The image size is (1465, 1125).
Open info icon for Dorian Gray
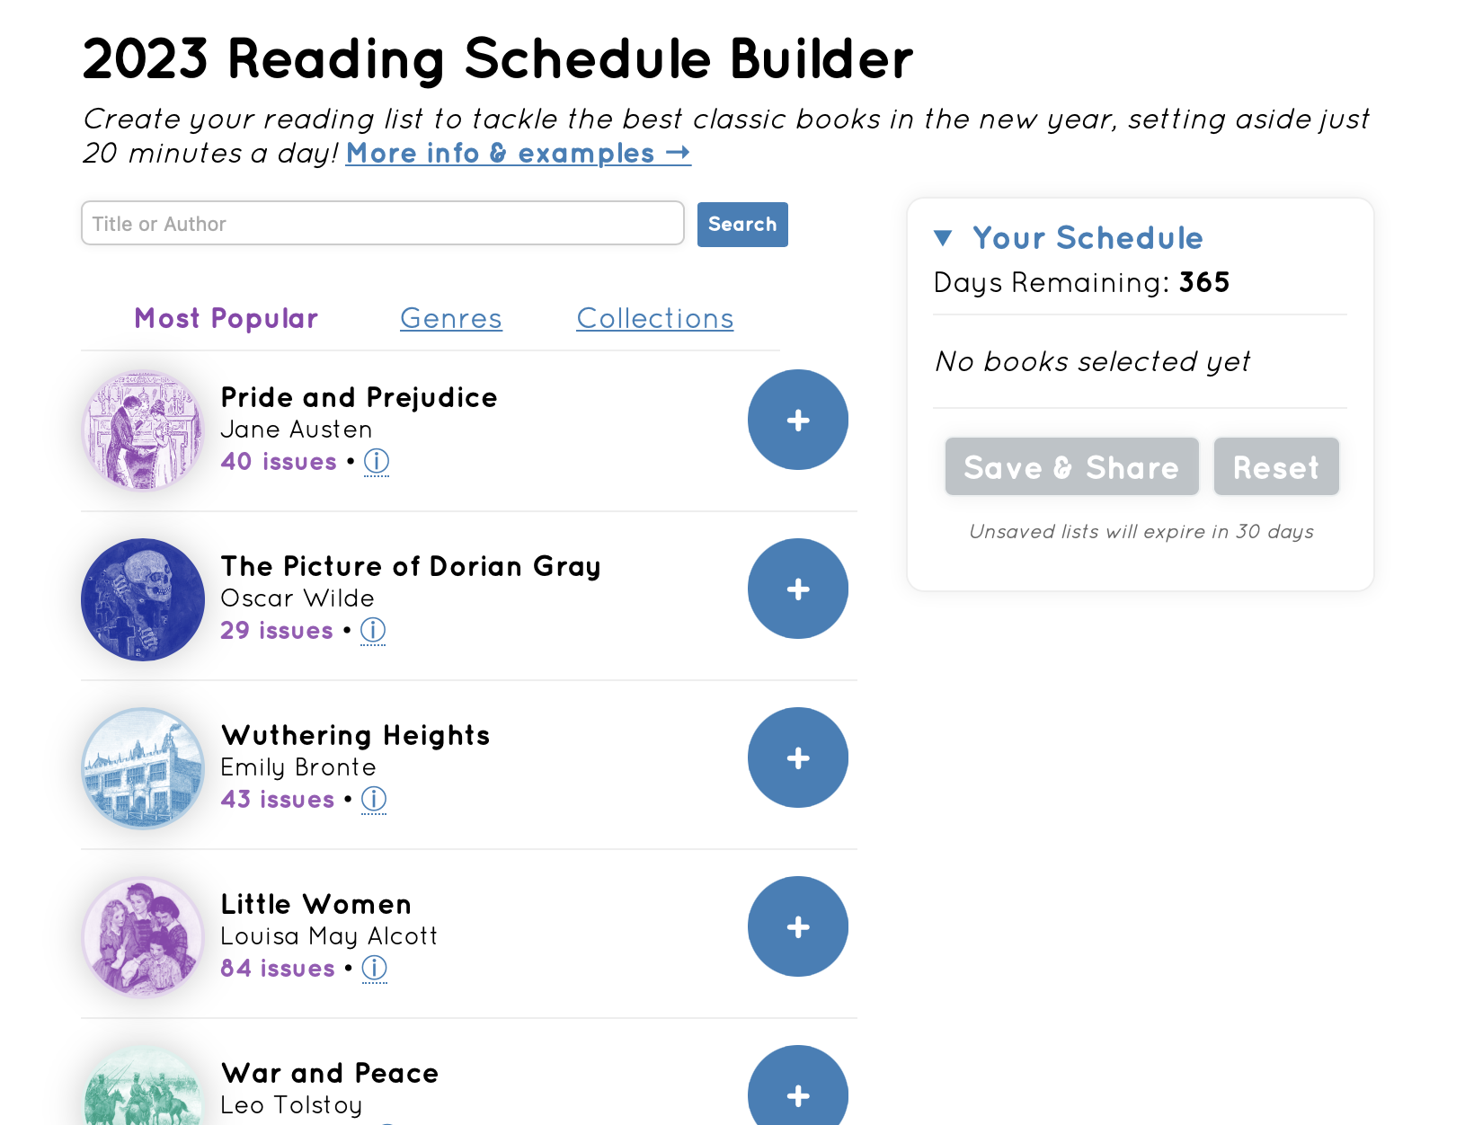[373, 631]
